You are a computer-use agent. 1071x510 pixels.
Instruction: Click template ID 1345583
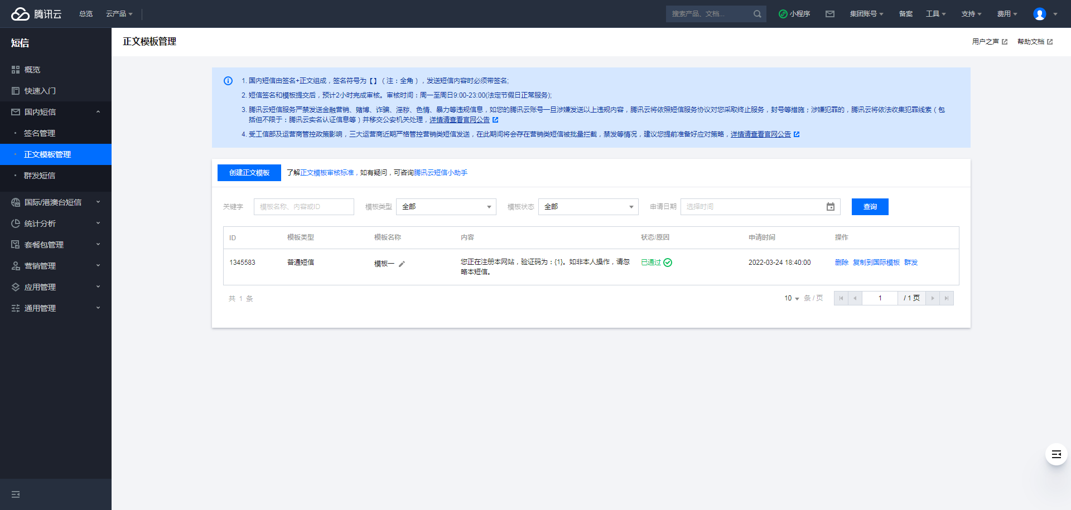click(x=242, y=263)
